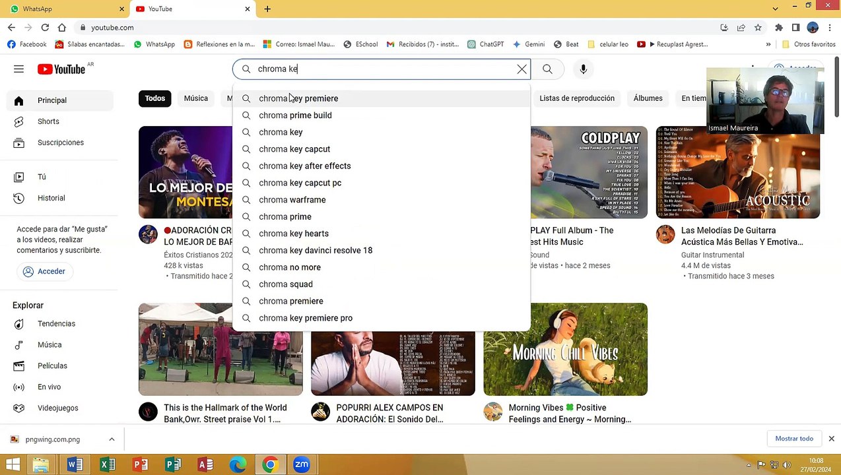Image resolution: width=841 pixels, height=475 pixels.
Task: Click the search input field
Action: (x=383, y=69)
